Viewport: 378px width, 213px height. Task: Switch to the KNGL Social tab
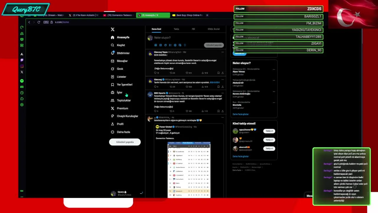(x=214, y=29)
